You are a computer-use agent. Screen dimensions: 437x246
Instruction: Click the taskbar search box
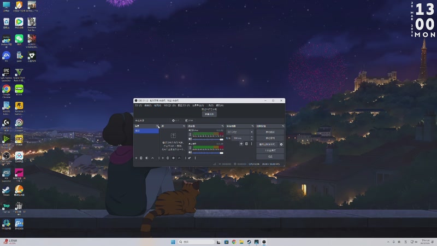(x=196, y=242)
